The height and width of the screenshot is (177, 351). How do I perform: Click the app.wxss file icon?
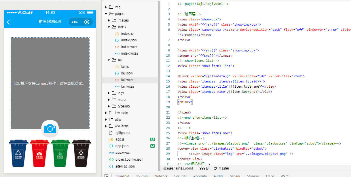pos(111,153)
